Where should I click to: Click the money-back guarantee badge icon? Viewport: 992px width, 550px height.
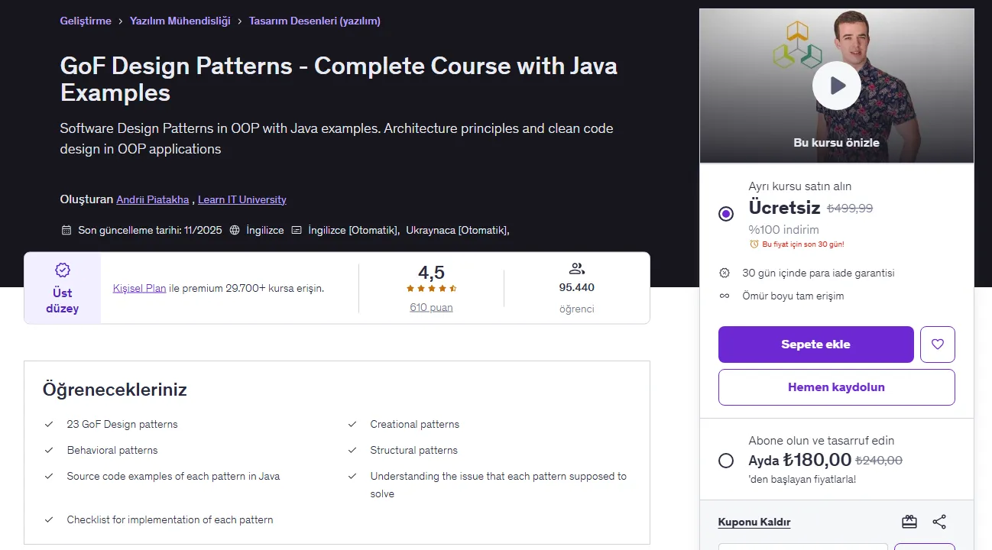(725, 273)
